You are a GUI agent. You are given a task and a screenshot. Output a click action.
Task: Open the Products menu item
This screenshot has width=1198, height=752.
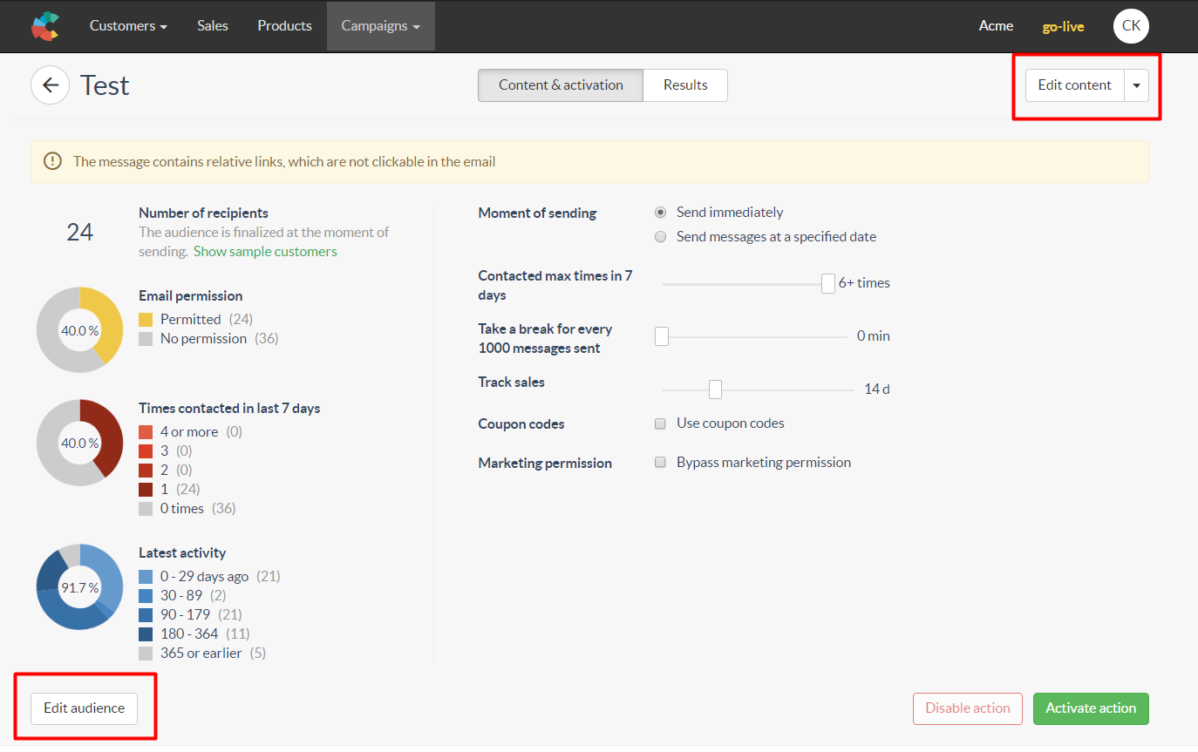(x=284, y=26)
